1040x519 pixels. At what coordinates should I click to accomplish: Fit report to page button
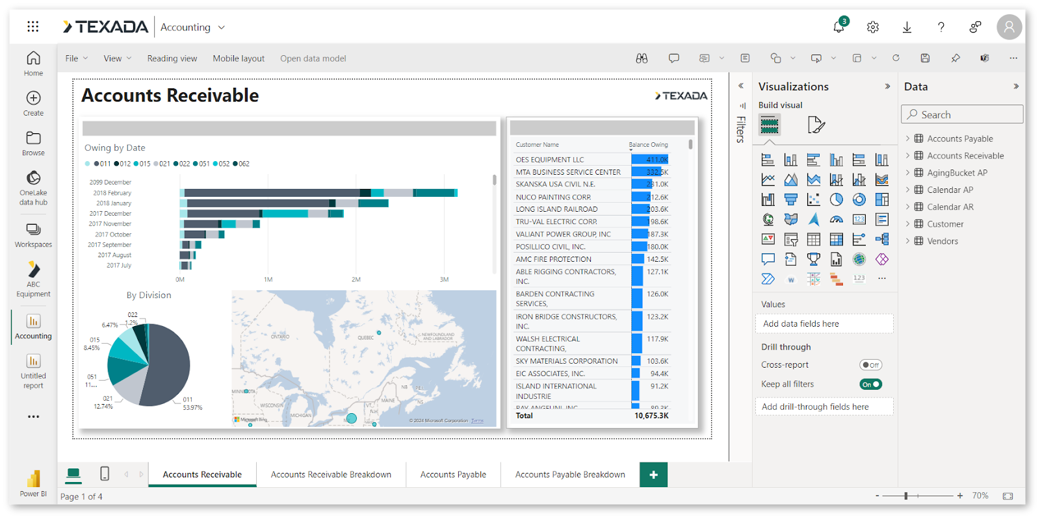tap(1007, 496)
